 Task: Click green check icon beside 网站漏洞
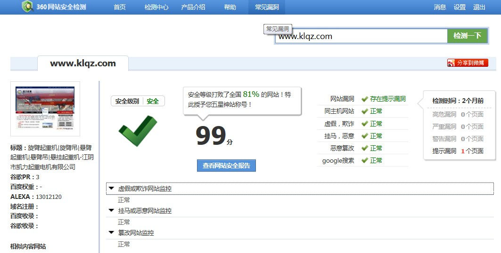click(364, 99)
